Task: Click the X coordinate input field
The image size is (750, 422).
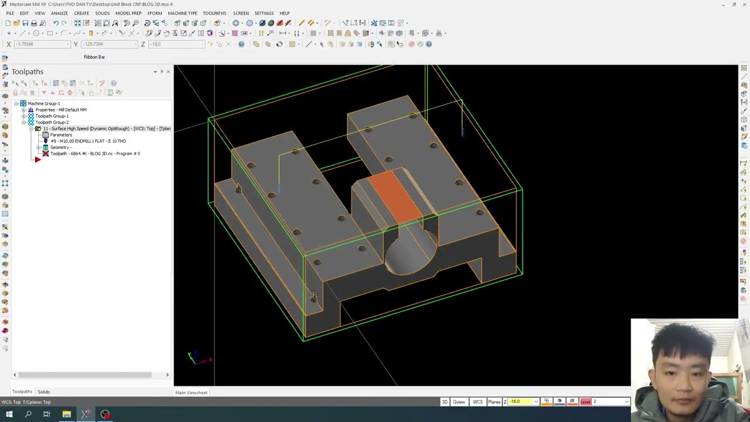Action: coord(42,44)
